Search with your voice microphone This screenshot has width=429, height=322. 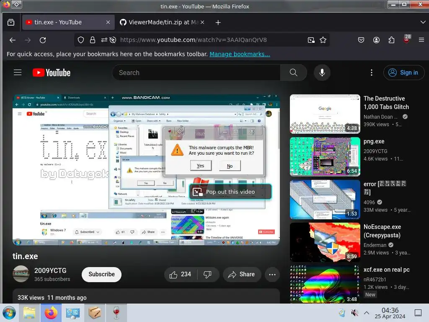tap(322, 73)
